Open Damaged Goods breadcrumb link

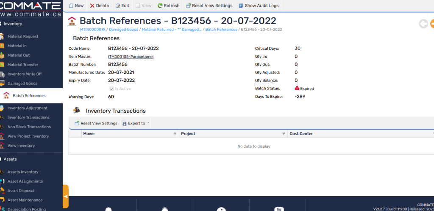point(124,30)
